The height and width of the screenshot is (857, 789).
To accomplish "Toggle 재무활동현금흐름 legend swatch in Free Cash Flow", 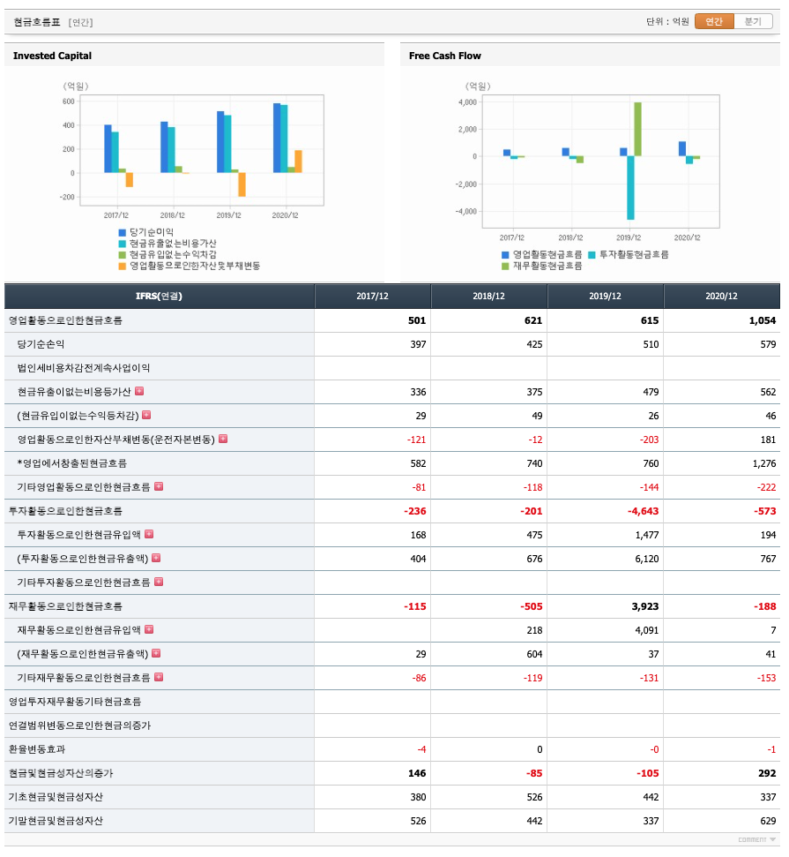I will click(x=505, y=267).
